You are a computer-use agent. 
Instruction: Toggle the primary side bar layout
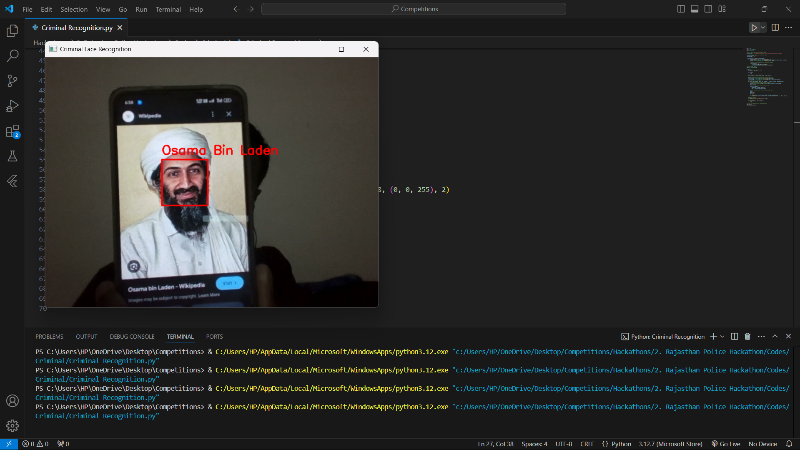click(681, 9)
